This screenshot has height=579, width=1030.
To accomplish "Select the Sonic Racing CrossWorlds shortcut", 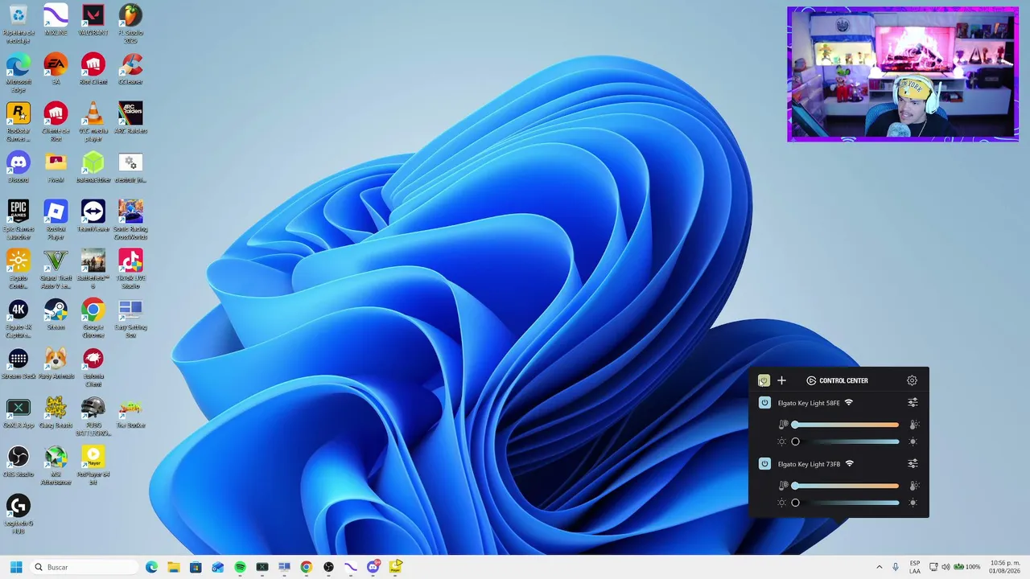I will pyautogui.click(x=130, y=220).
